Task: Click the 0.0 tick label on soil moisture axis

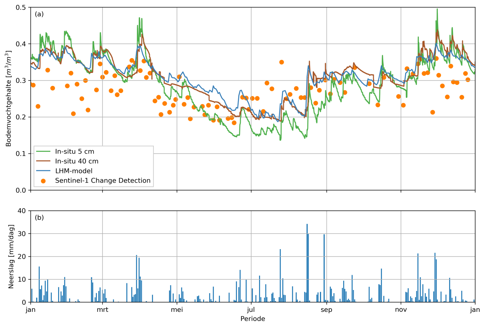Action: (x=21, y=190)
